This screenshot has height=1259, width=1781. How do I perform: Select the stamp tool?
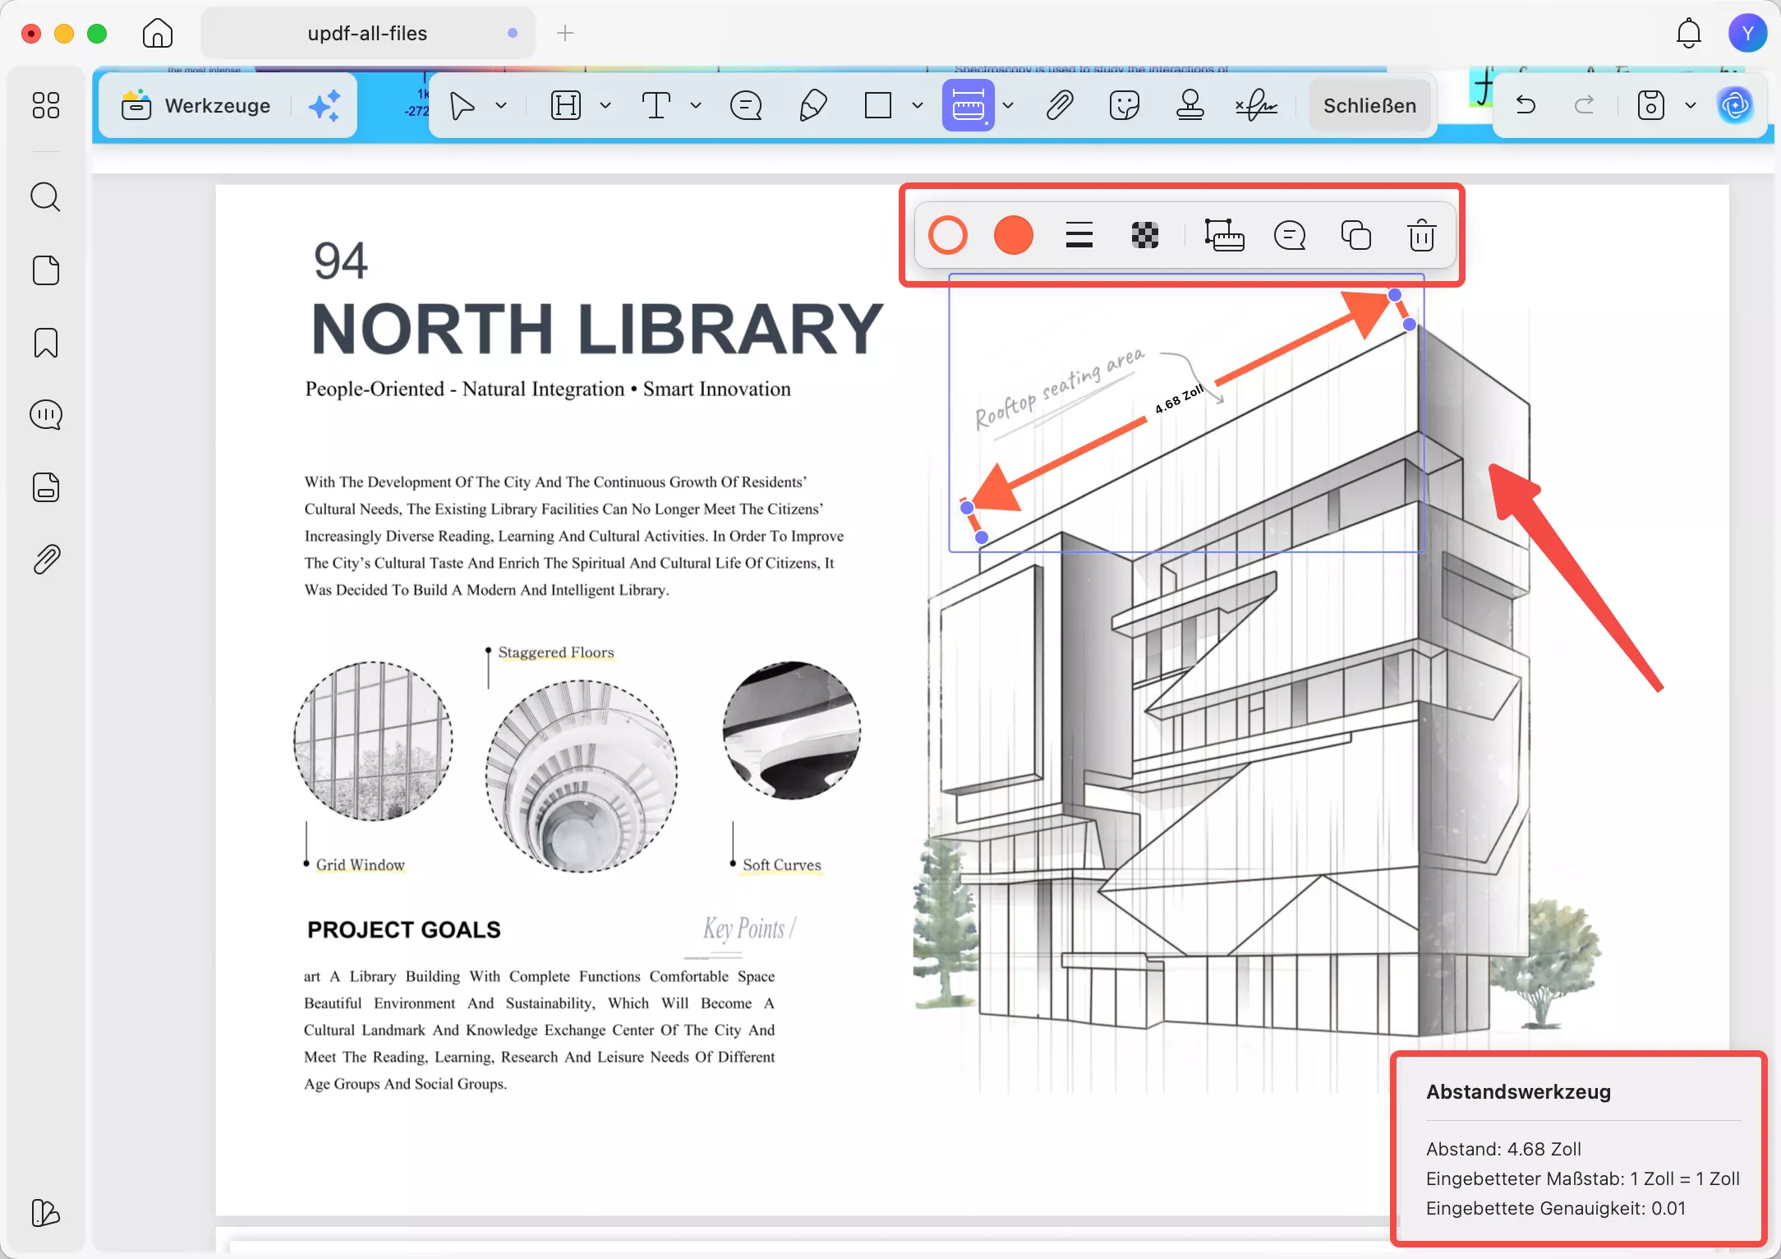(1190, 105)
